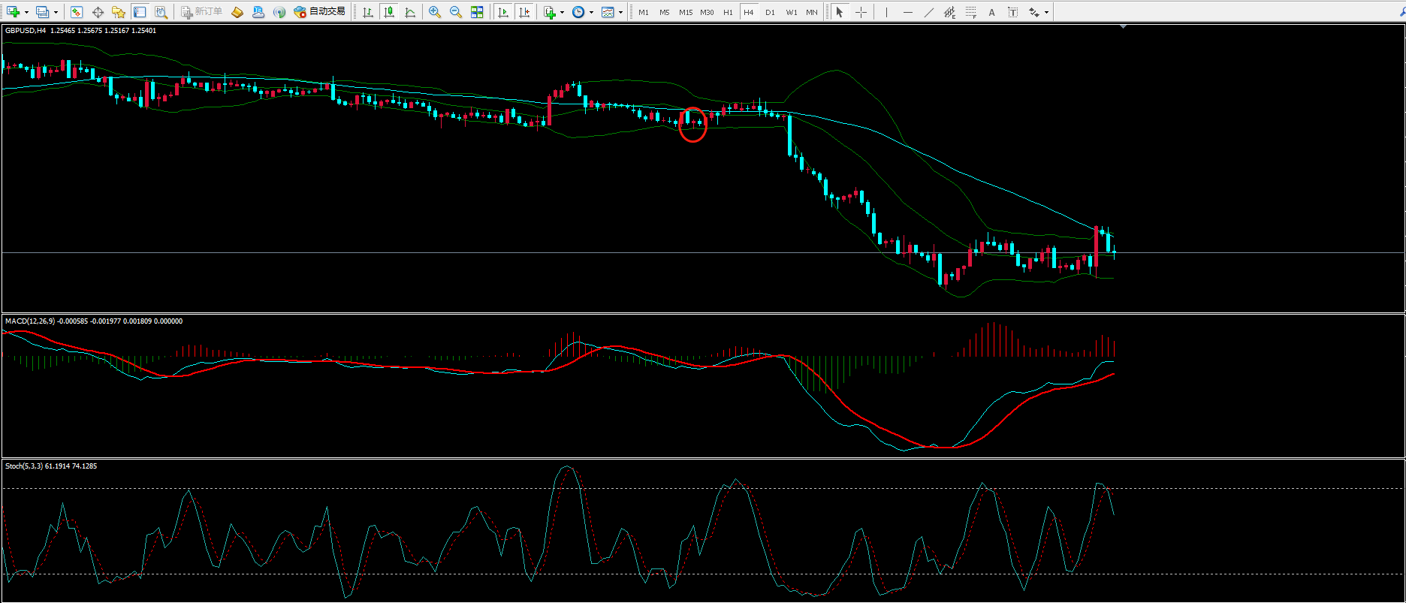Click the Zoom Out magnifier icon
Viewport: 1406px width, 603px height.
456,12
